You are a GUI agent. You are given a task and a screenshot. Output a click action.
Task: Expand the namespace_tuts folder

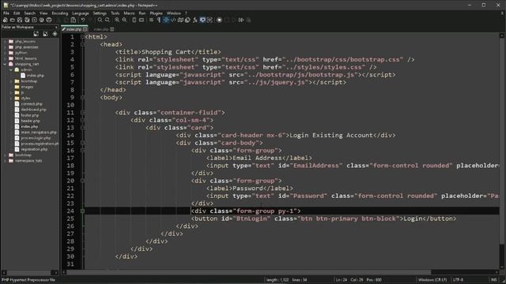(6, 161)
